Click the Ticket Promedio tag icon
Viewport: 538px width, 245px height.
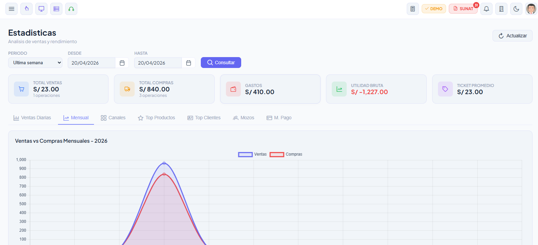[x=445, y=89]
